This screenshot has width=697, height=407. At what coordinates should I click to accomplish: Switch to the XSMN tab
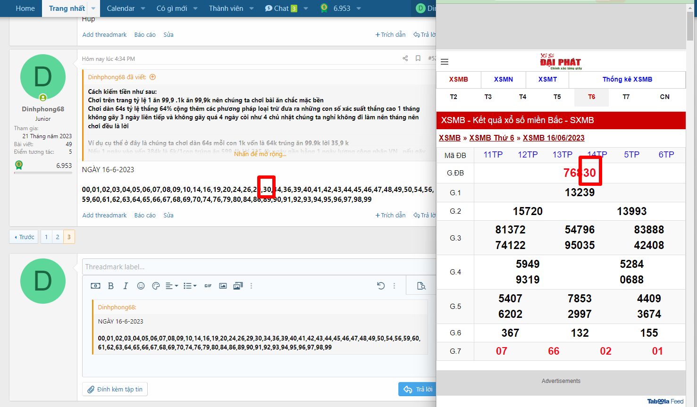tap(504, 80)
